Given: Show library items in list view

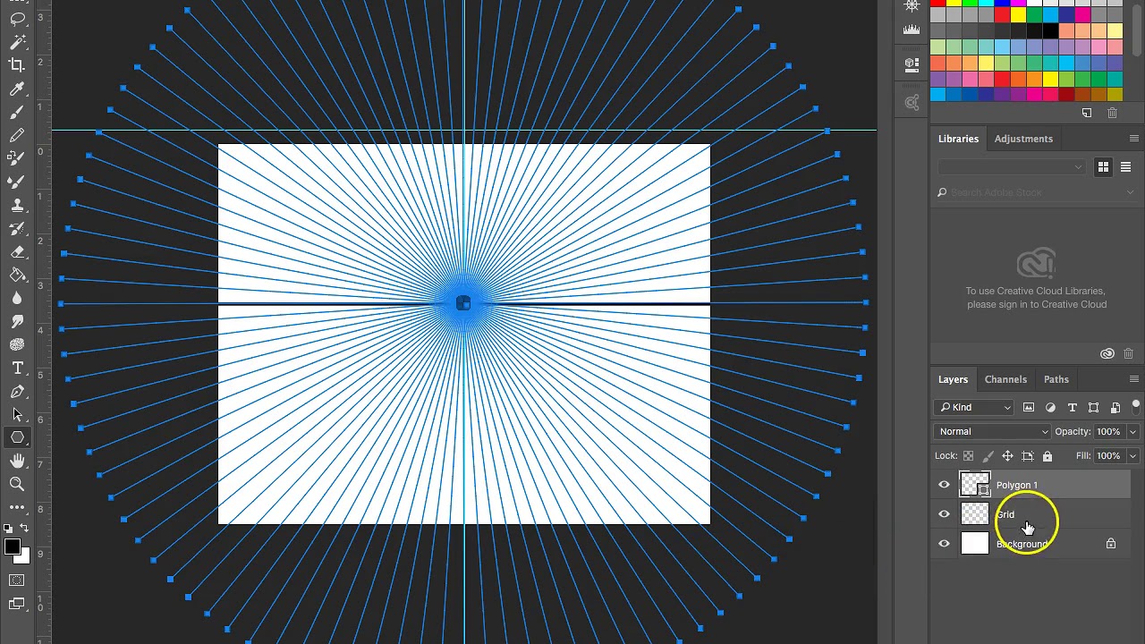Looking at the screenshot, I should click(x=1125, y=167).
